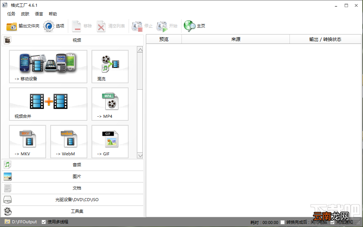Toggle the 使用多线程 multithreading checkbox
This screenshot has width=363, height=227.
tap(43, 222)
